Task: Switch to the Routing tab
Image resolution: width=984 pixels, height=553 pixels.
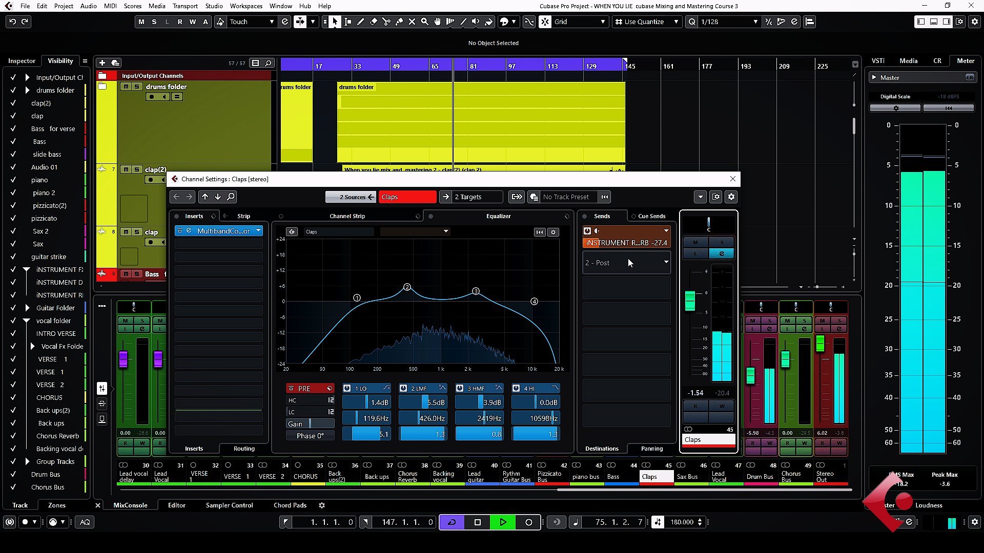Action: [243, 449]
